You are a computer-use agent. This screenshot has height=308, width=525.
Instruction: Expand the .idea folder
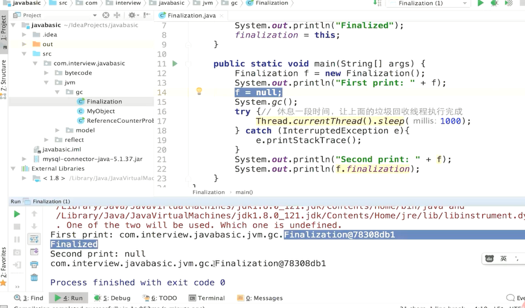click(x=24, y=34)
